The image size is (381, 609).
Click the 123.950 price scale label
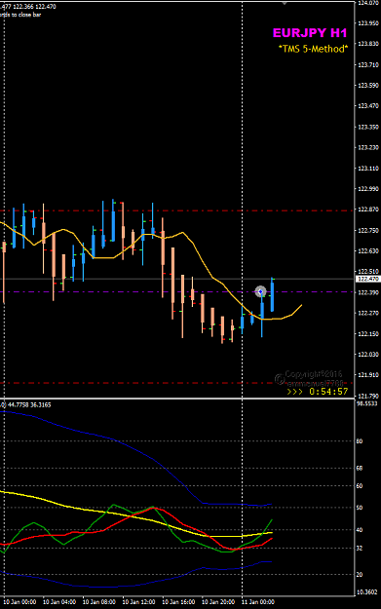point(367,23)
